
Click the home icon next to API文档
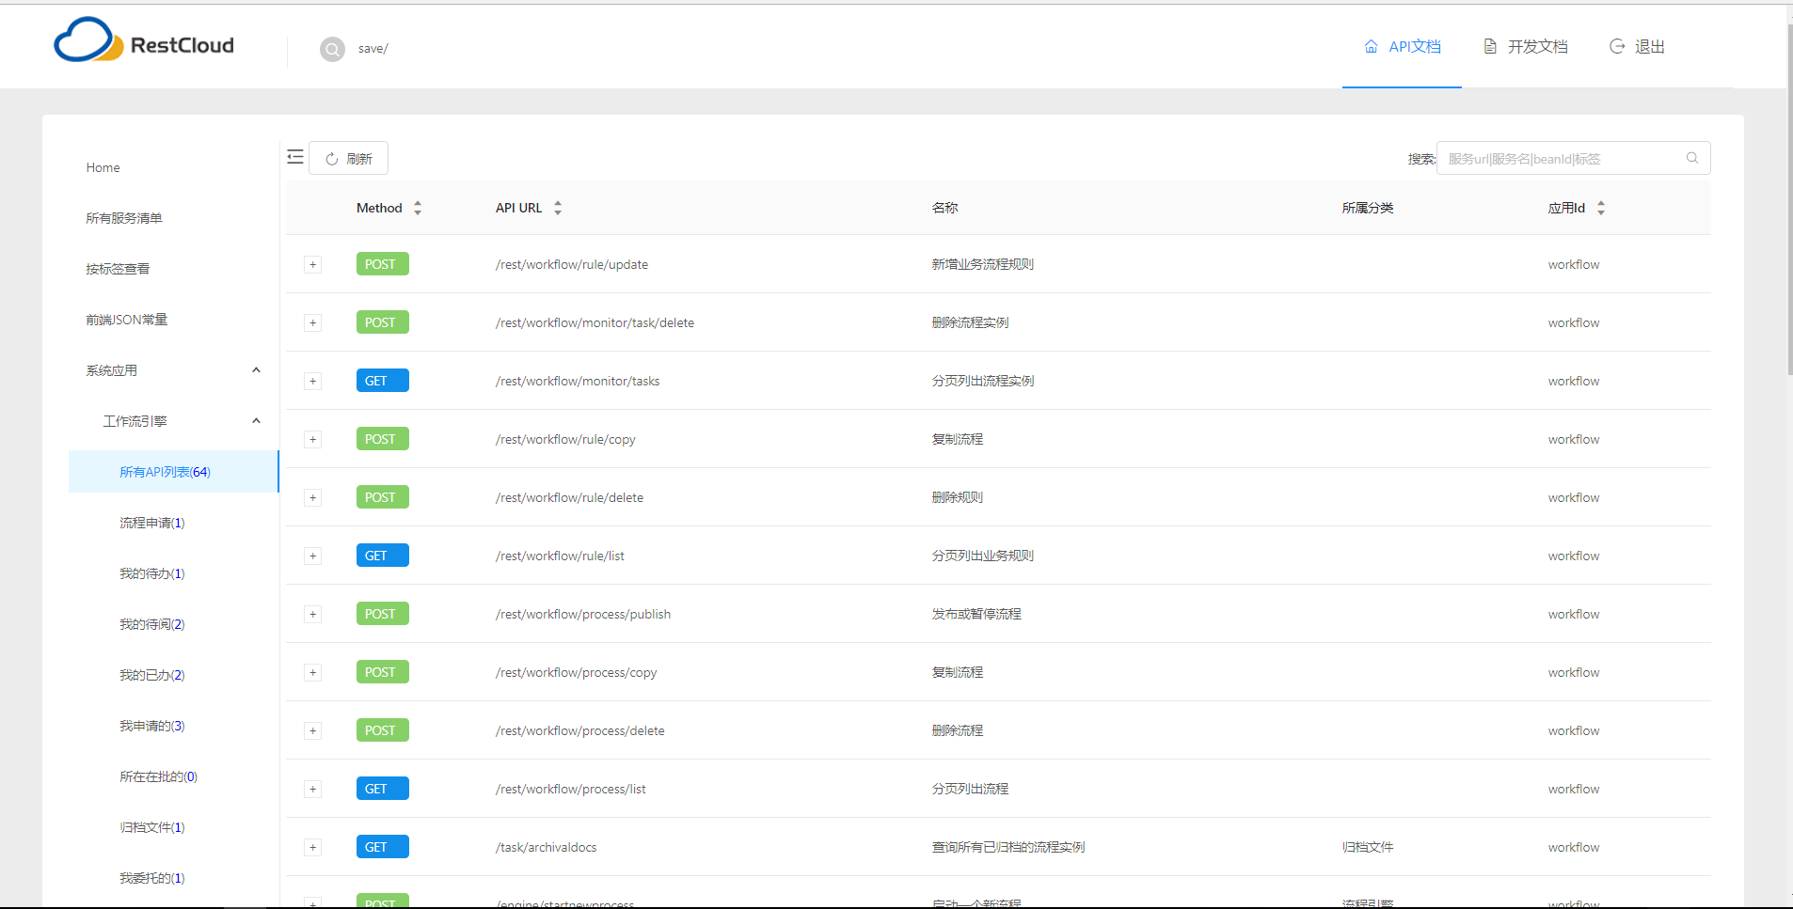click(1371, 46)
